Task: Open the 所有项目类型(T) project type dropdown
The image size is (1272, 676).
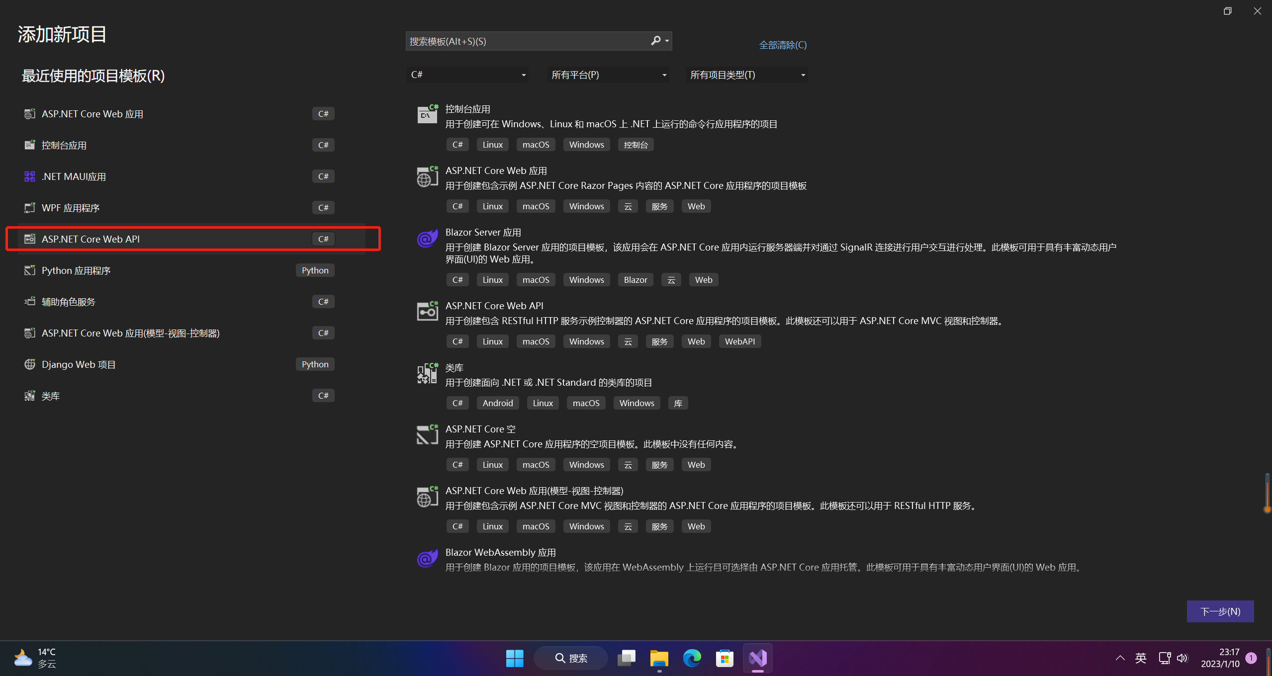Action: click(x=746, y=75)
